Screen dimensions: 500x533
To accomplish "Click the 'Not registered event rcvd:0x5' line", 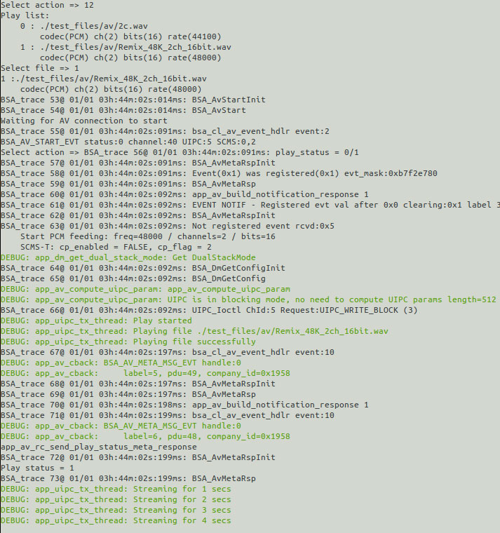I will 168,227.
